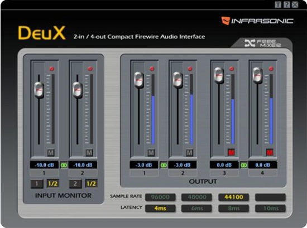This screenshot has width=307, height=228.
Task: Click the Infrasonic logo
Action: click(x=257, y=21)
